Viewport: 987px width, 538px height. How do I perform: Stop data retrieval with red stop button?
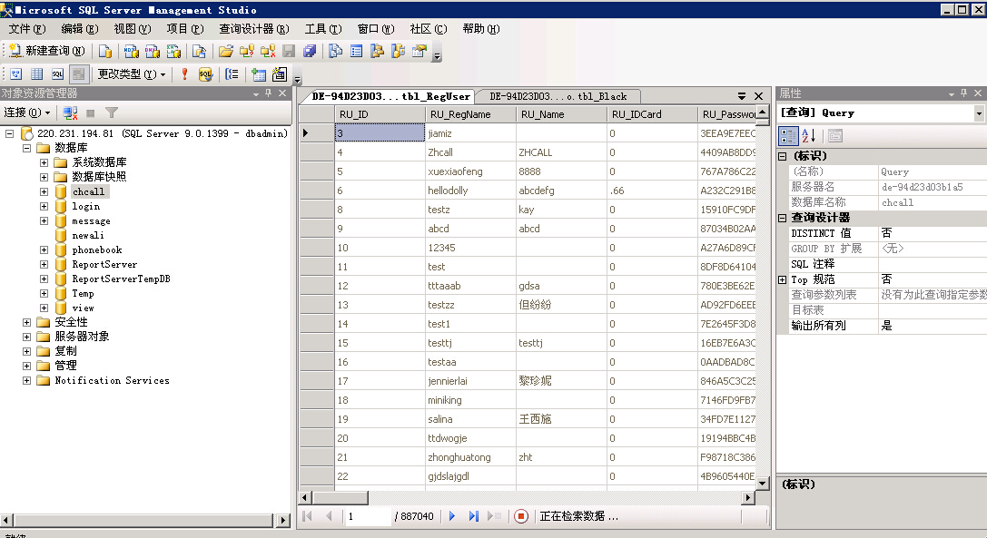tap(520, 516)
